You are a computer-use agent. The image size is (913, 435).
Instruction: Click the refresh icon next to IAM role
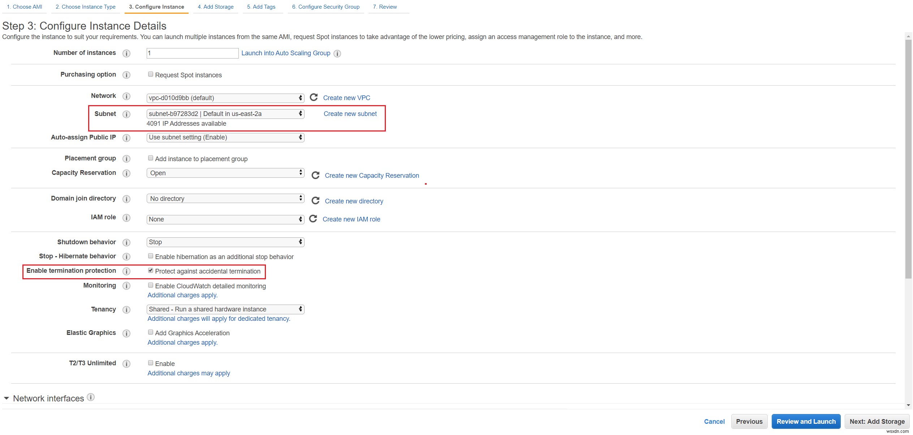[x=313, y=218]
